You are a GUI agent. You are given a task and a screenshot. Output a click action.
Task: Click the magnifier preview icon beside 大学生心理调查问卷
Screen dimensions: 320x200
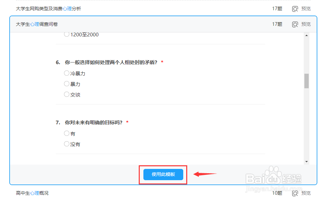[295, 24]
